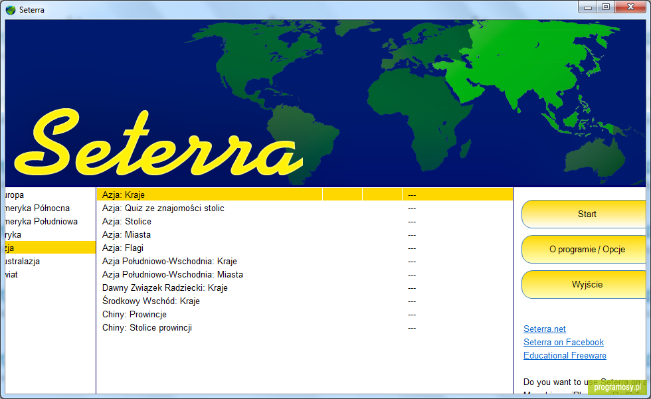Select Środkowy Wschód: Kraje
Viewport: 651px width, 399px height.
[x=305, y=301]
